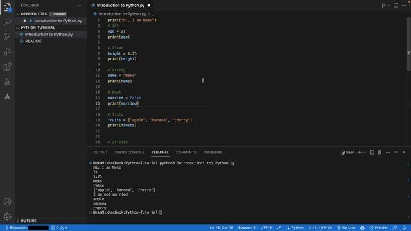The height and width of the screenshot is (231, 411).
Task: Split the terminal panel
Action: [372, 152]
